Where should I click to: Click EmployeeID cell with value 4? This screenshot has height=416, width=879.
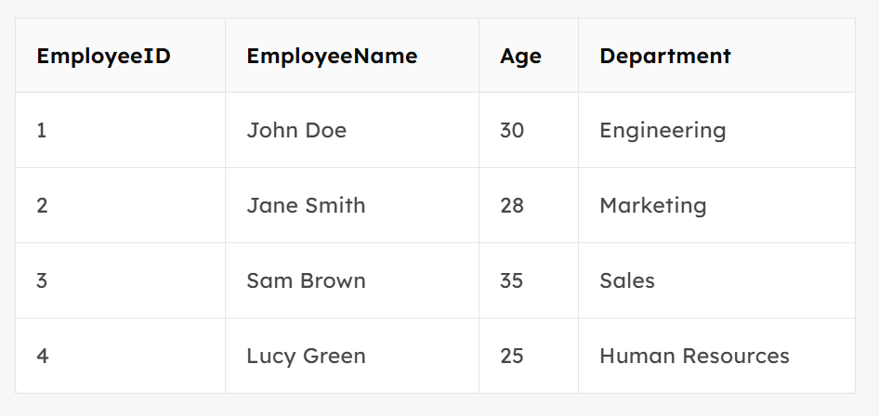121,356
